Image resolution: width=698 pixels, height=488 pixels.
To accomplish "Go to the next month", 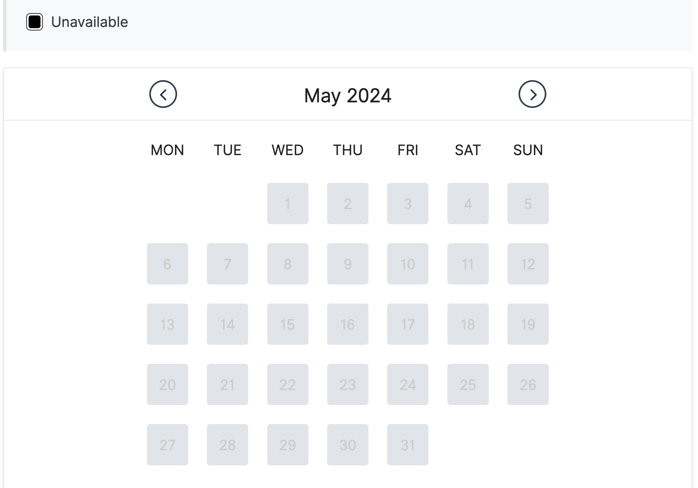I will [x=532, y=94].
